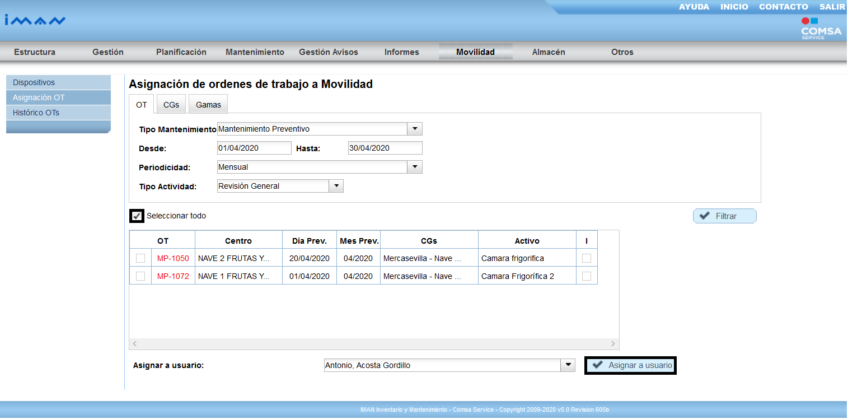Click the table's right scroll arrow
This screenshot has width=848, height=419.
pyautogui.click(x=613, y=343)
